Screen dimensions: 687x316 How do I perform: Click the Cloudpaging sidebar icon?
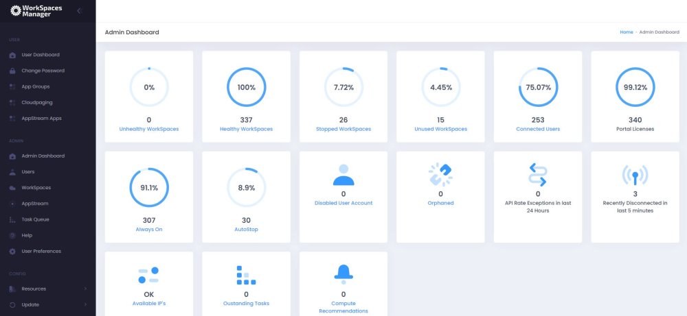[x=12, y=103]
